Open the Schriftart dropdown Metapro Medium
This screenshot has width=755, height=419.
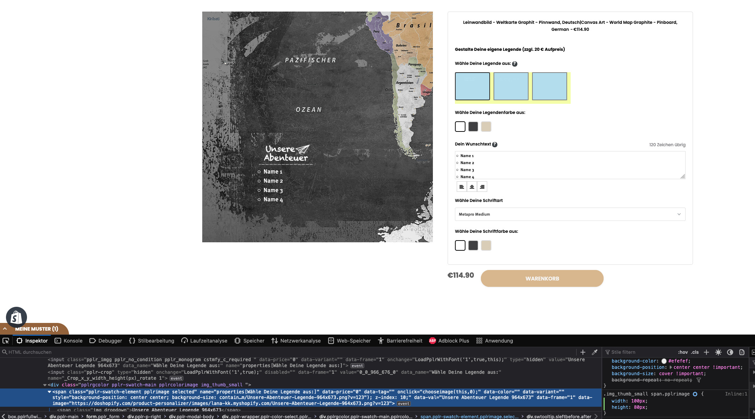pos(570,214)
